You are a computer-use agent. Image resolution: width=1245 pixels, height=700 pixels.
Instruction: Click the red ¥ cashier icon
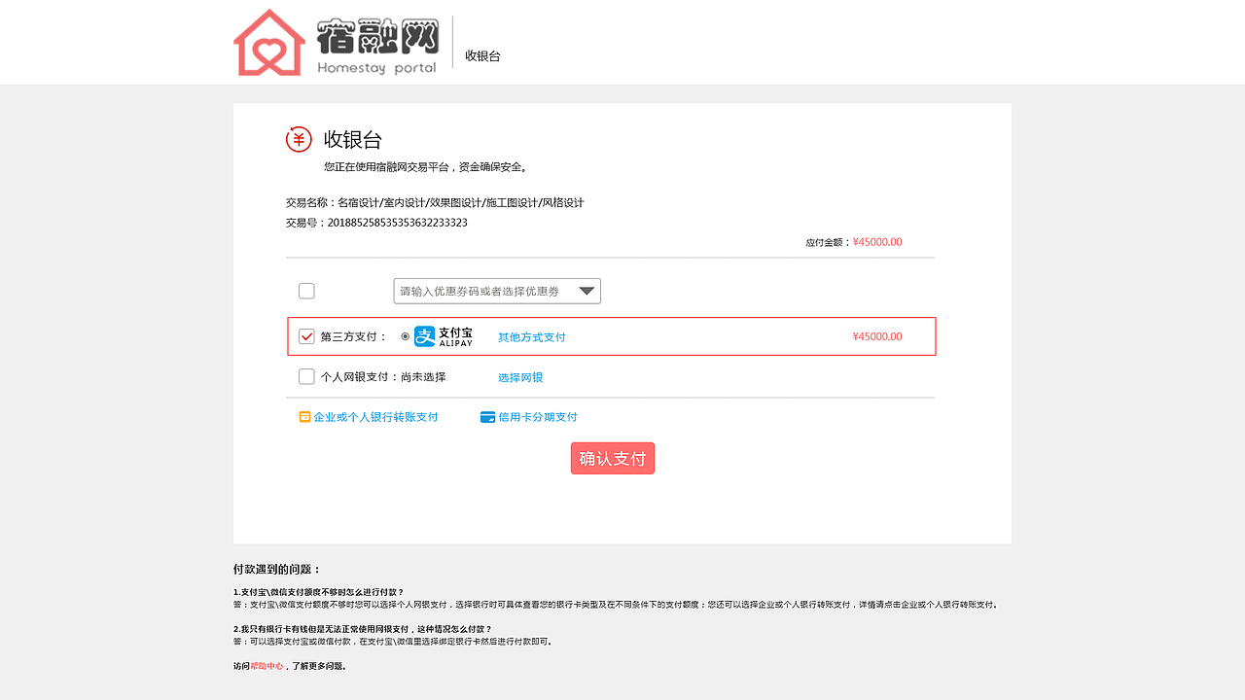click(299, 138)
